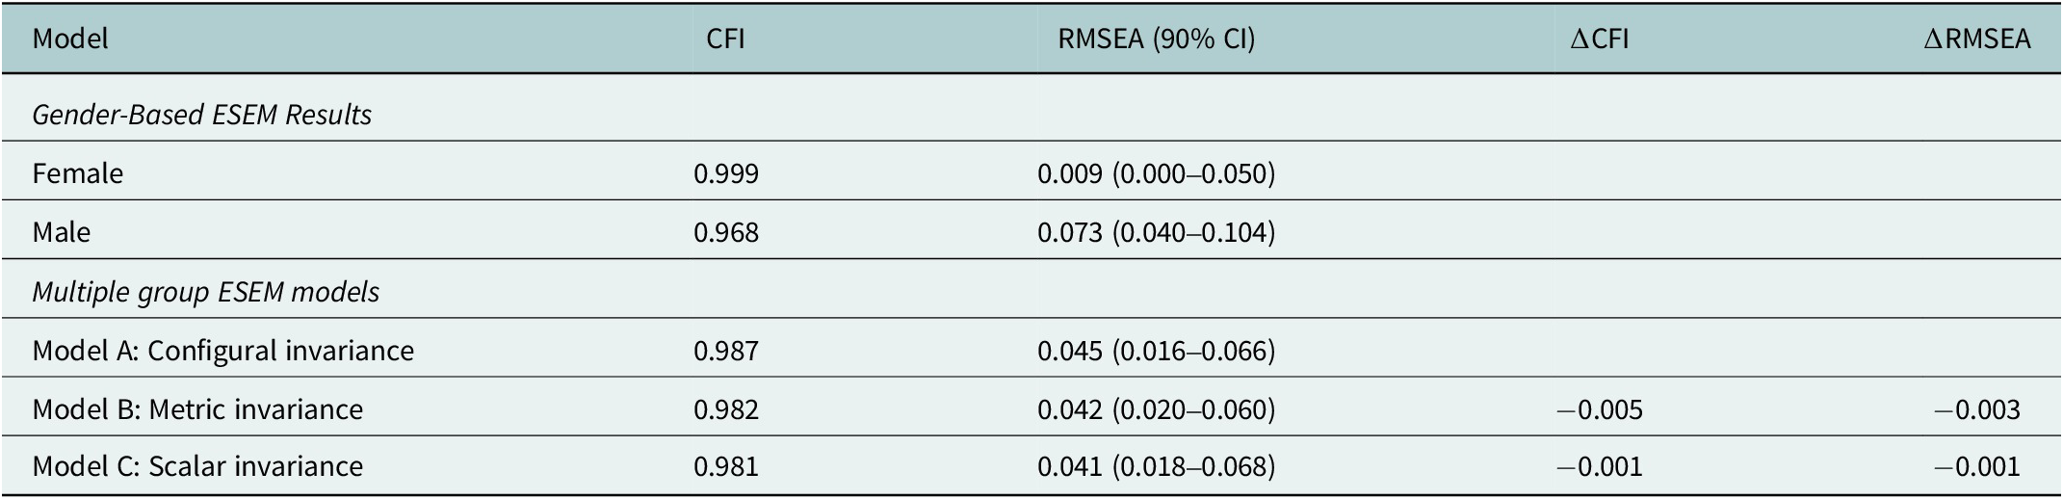Select the Gender-Based ESEM Results section heading
Screen dimensions: 2063x499
202,115
